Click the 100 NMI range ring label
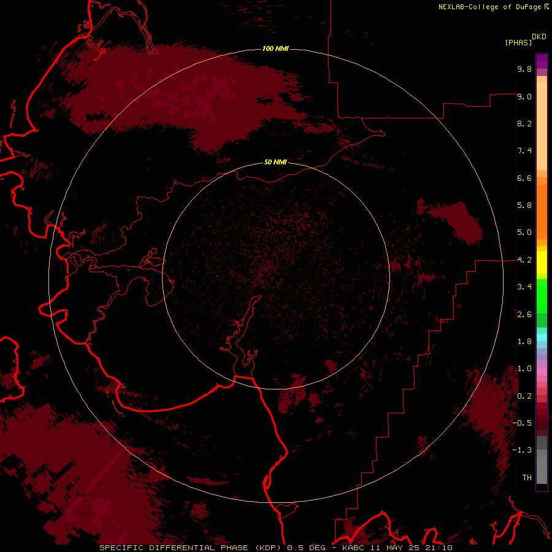Image resolution: width=552 pixels, height=552 pixels. tap(275, 48)
